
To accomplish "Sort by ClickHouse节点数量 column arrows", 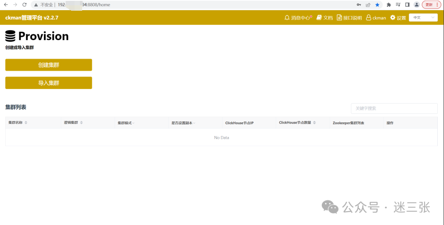I will 314,123.
